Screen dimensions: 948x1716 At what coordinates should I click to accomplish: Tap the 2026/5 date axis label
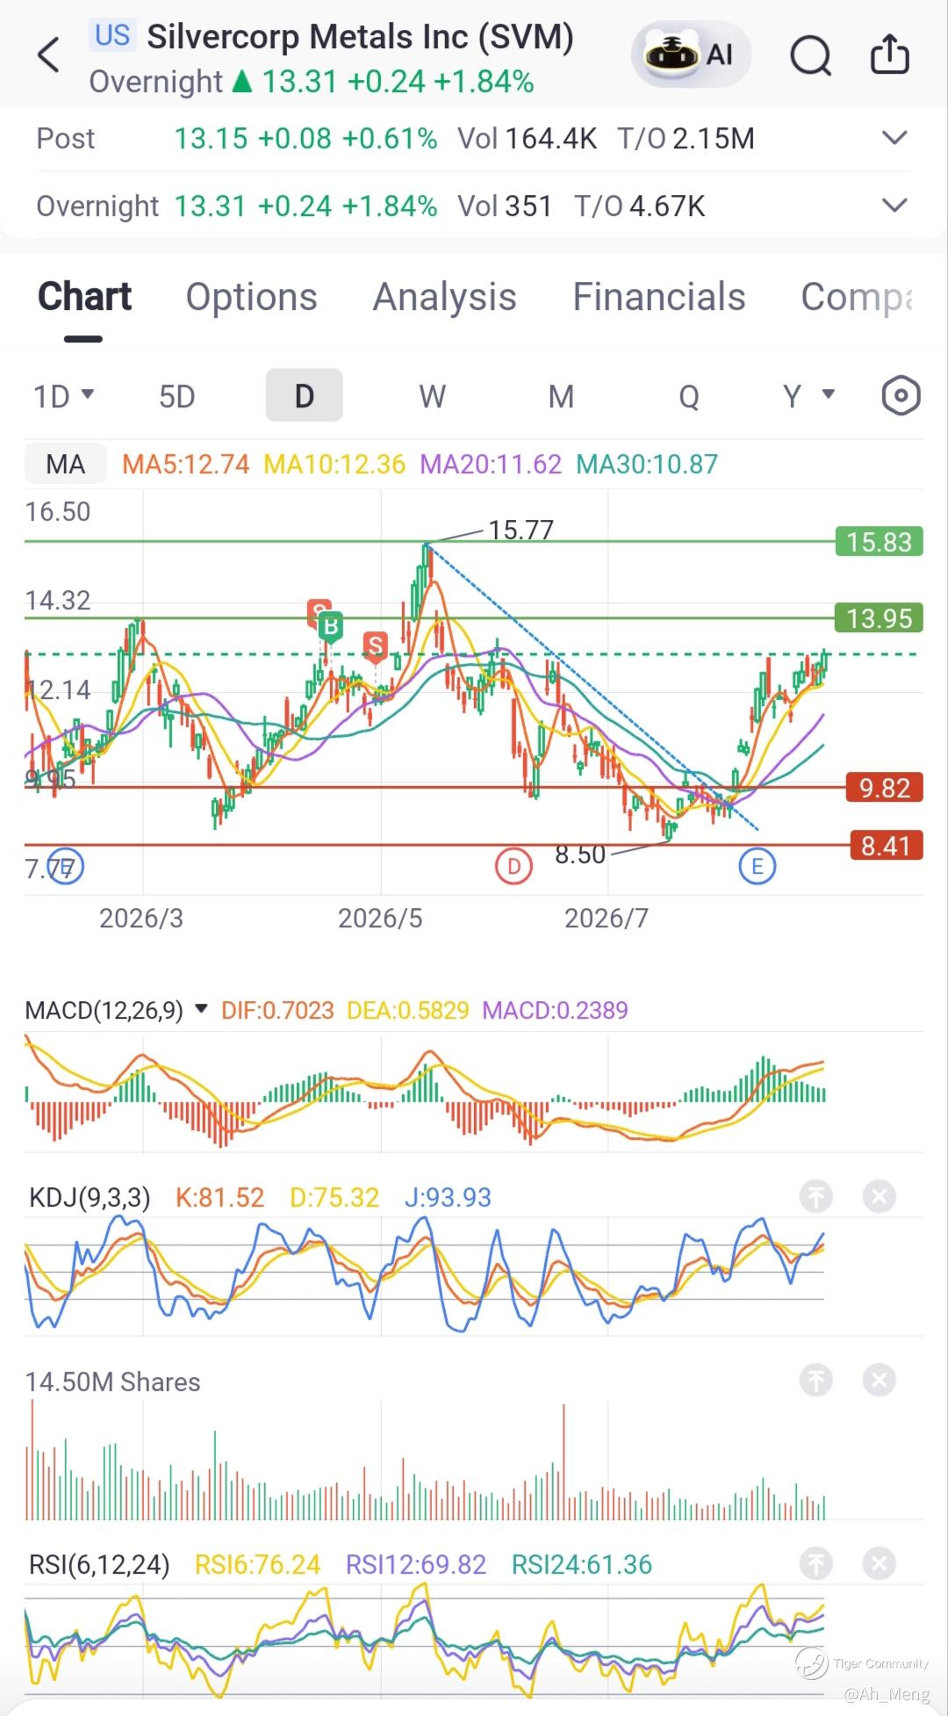pyautogui.click(x=380, y=918)
